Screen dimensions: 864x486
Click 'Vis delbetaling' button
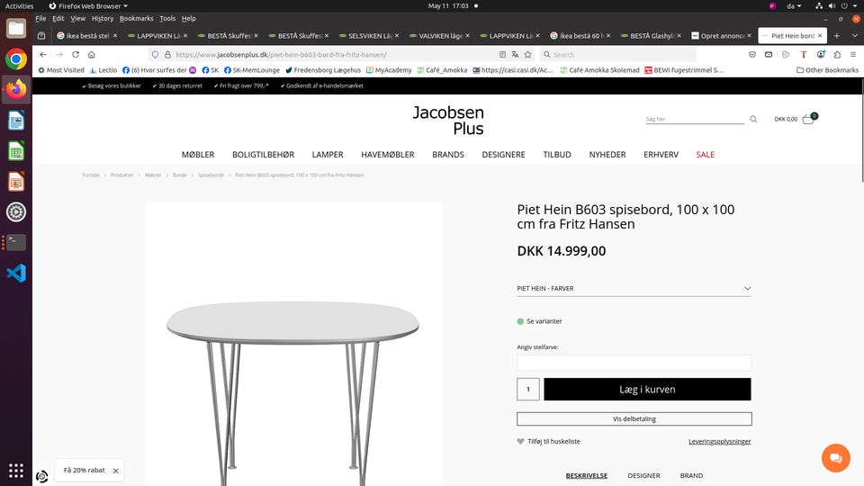[634, 418]
